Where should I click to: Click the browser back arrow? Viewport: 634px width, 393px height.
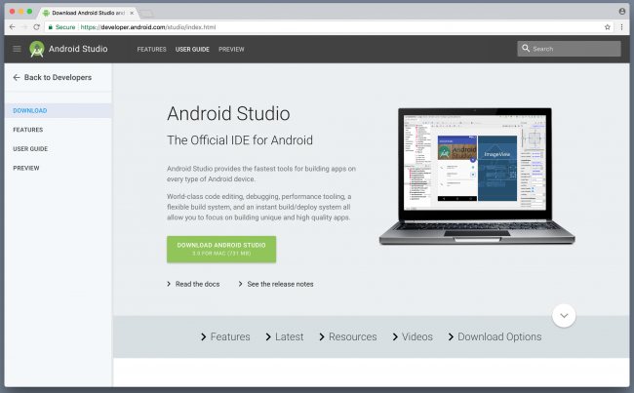tap(12, 27)
